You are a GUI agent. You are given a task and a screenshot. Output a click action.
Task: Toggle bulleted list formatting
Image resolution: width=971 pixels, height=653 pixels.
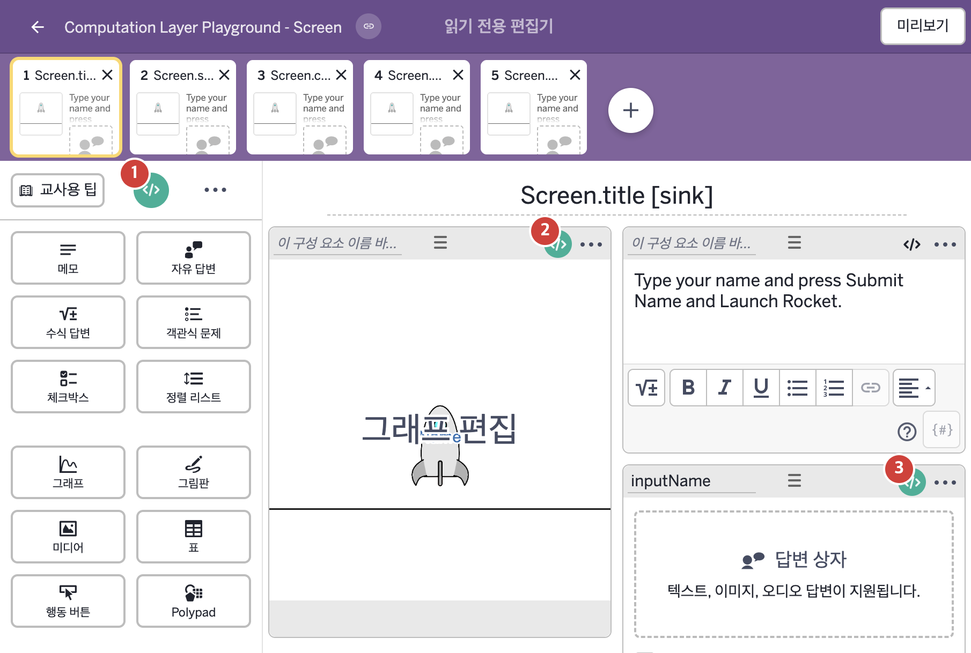click(x=798, y=388)
